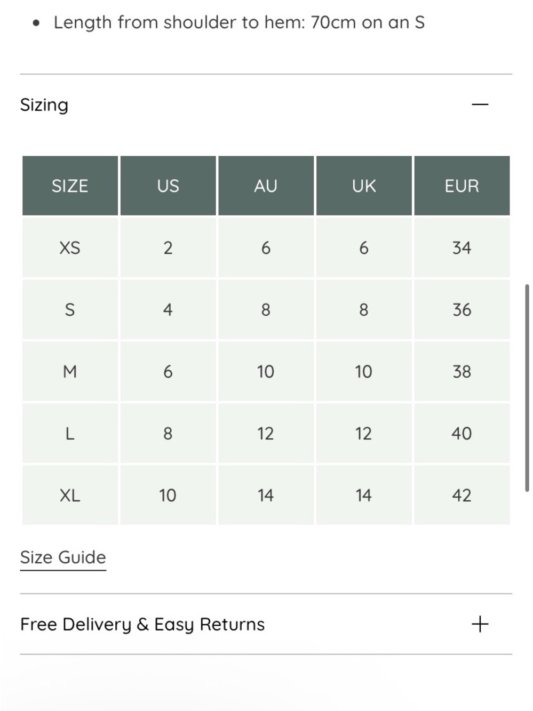The image size is (533, 711).
Task: Click the M size row cell
Action: tap(70, 371)
